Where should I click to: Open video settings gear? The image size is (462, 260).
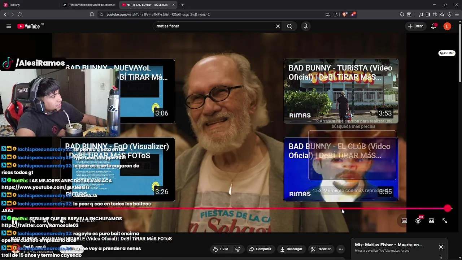418,221
